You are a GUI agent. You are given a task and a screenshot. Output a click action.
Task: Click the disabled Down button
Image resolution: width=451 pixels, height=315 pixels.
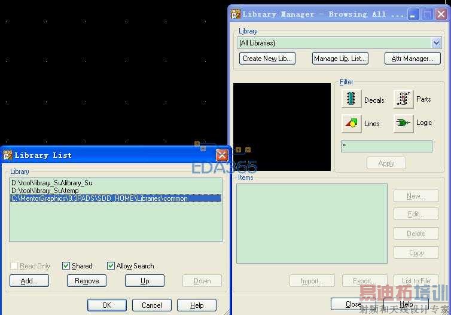click(x=202, y=280)
